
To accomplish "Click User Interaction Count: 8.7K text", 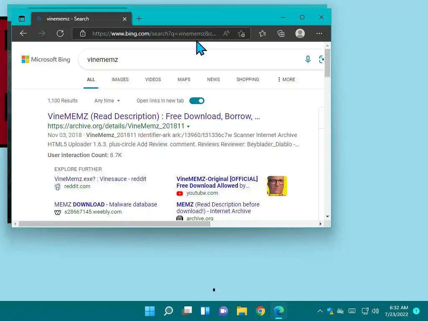I will tap(84, 155).
